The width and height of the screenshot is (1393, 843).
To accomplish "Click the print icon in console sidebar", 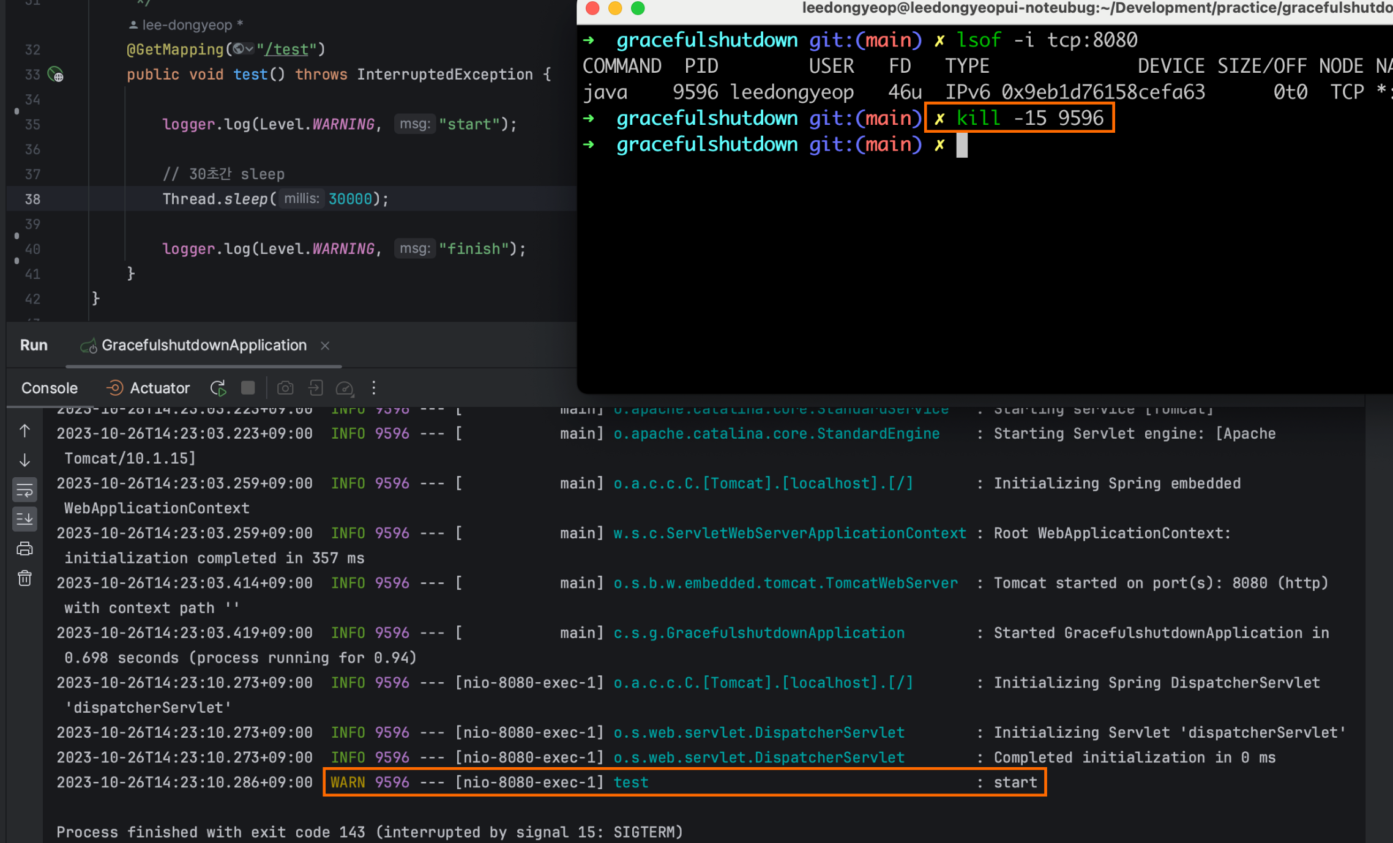I will point(24,549).
